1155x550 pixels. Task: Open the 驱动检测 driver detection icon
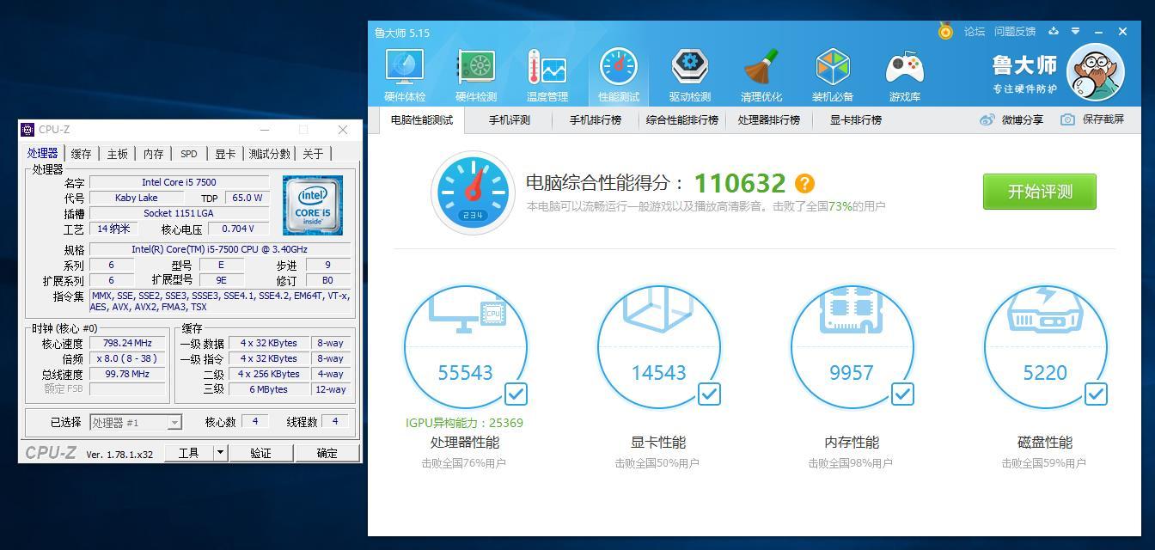(x=689, y=67)
